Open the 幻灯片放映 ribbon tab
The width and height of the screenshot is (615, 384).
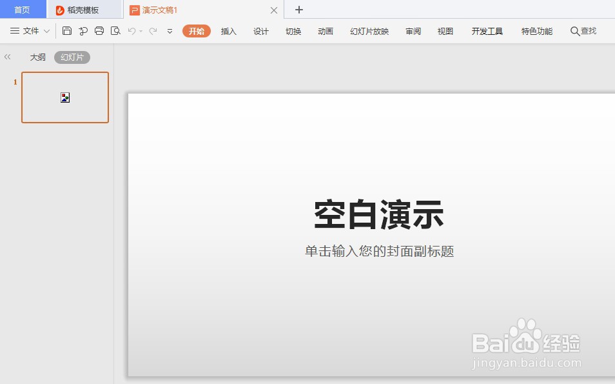(x=369, y=30)
